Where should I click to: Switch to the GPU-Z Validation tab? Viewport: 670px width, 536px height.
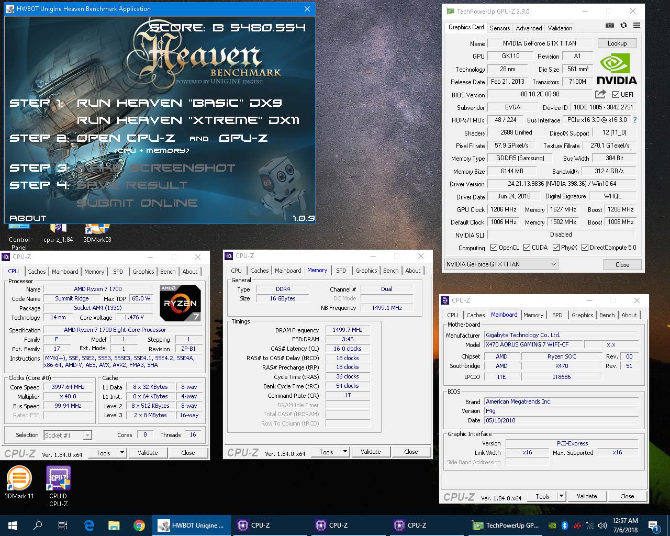coord(560,28)
